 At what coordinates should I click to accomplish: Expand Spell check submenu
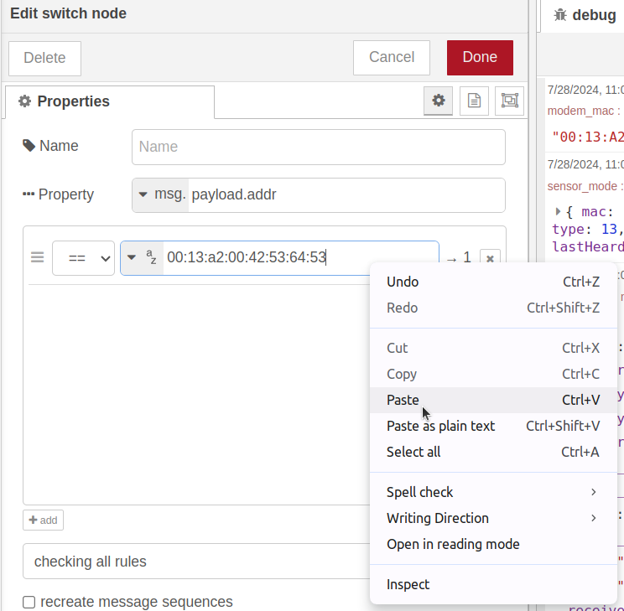point(493,492)
